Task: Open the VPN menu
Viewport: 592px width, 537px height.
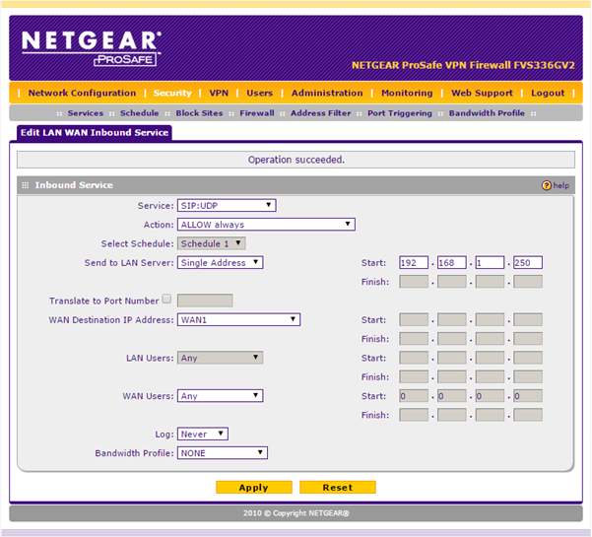Action: pyautogui.click(x=219, y=93)
